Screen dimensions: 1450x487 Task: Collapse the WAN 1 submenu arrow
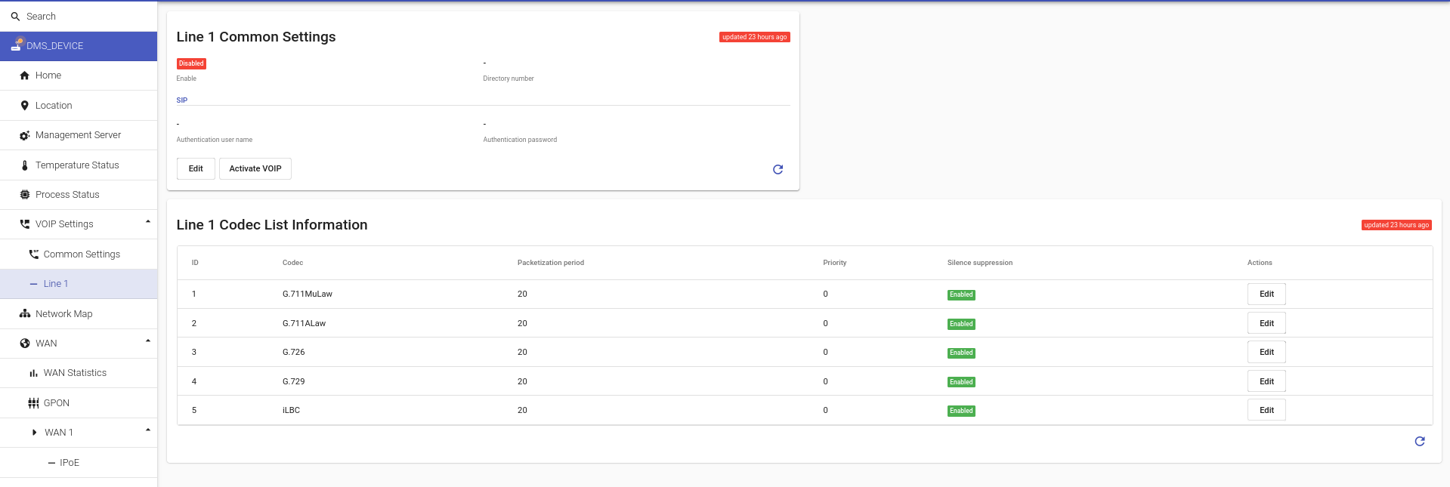point(148,430)
